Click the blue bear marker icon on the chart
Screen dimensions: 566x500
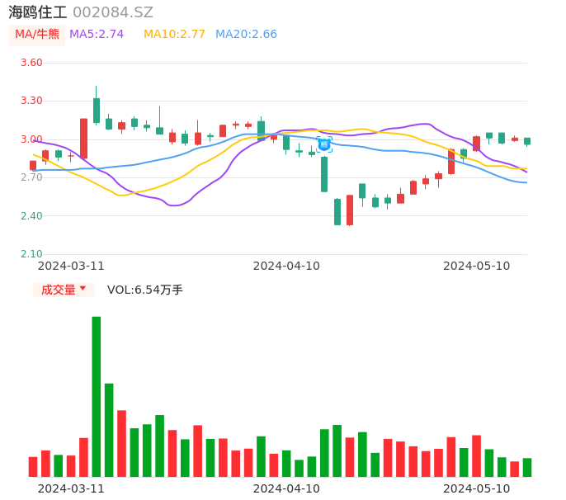[x=324, y=144]
